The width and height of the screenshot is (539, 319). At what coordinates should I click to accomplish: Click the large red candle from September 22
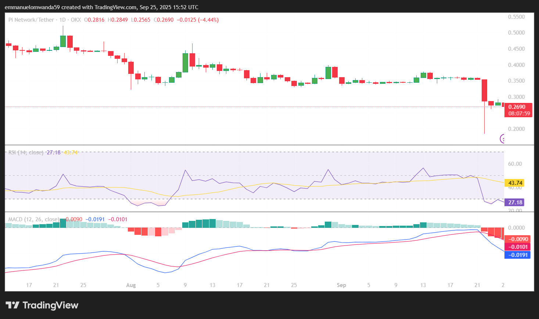pyautogui.click(x=484, y=90)
